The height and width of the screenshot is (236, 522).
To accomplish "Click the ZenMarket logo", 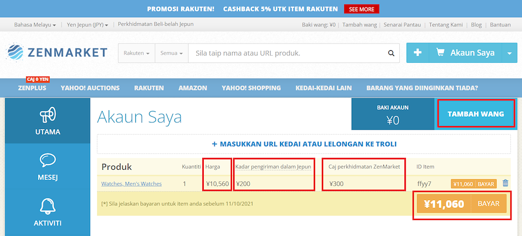I will pos(56,52).
